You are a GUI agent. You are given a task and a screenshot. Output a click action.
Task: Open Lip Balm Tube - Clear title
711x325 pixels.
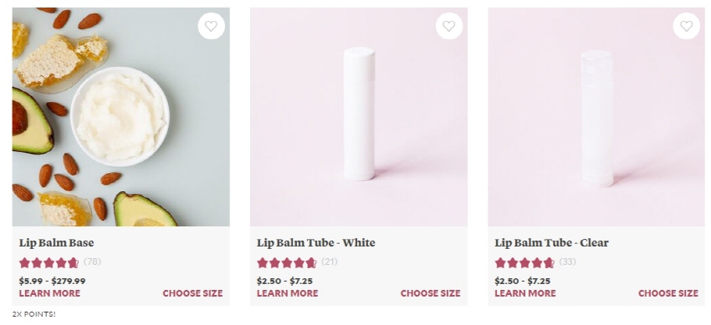[551, 243]
